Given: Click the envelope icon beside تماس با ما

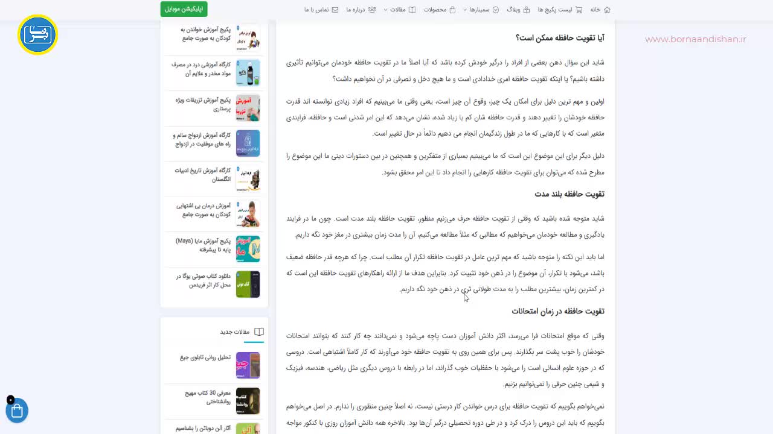Looking at the screenshot, I should pos(335,10).
